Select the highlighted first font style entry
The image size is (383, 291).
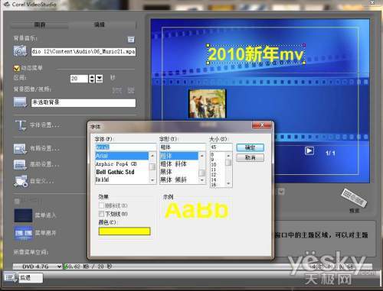pos(179,156)
